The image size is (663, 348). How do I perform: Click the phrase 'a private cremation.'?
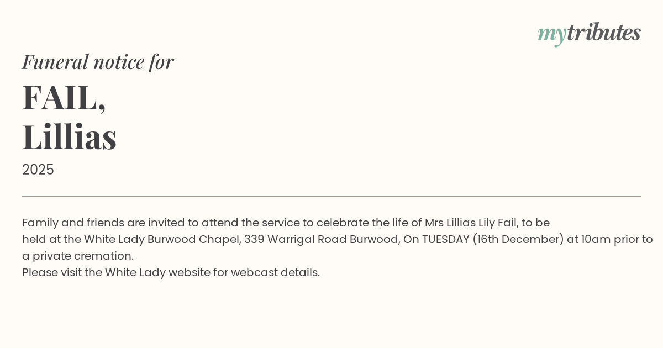click(78, 256)
